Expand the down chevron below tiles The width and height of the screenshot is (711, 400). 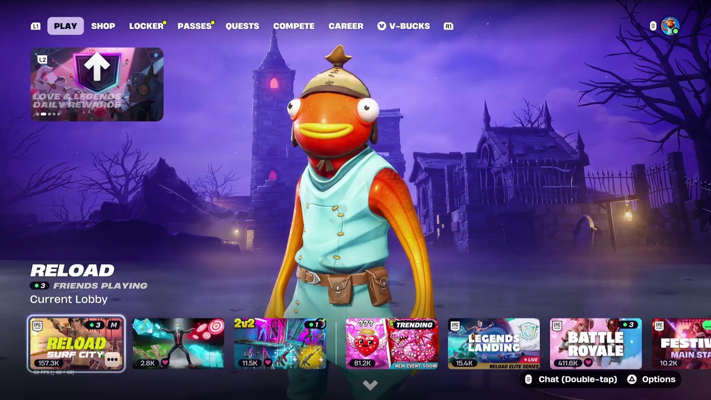tap(370, 385)
